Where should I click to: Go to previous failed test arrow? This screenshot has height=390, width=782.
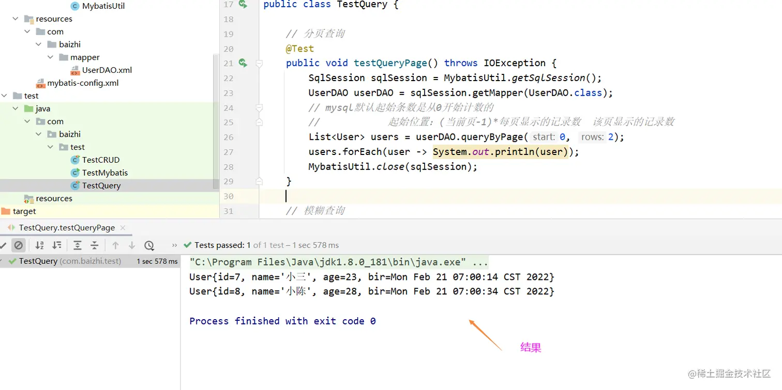[115, 245]
